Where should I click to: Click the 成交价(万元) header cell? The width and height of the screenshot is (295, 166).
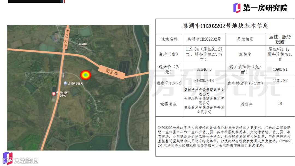(169, 81)
